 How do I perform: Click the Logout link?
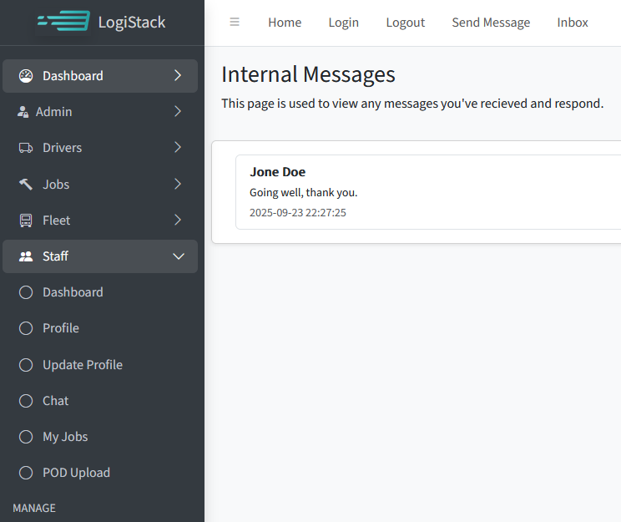[x=405, y=23]
